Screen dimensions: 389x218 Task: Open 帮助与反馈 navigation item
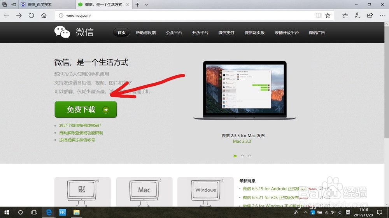[145, 33]
